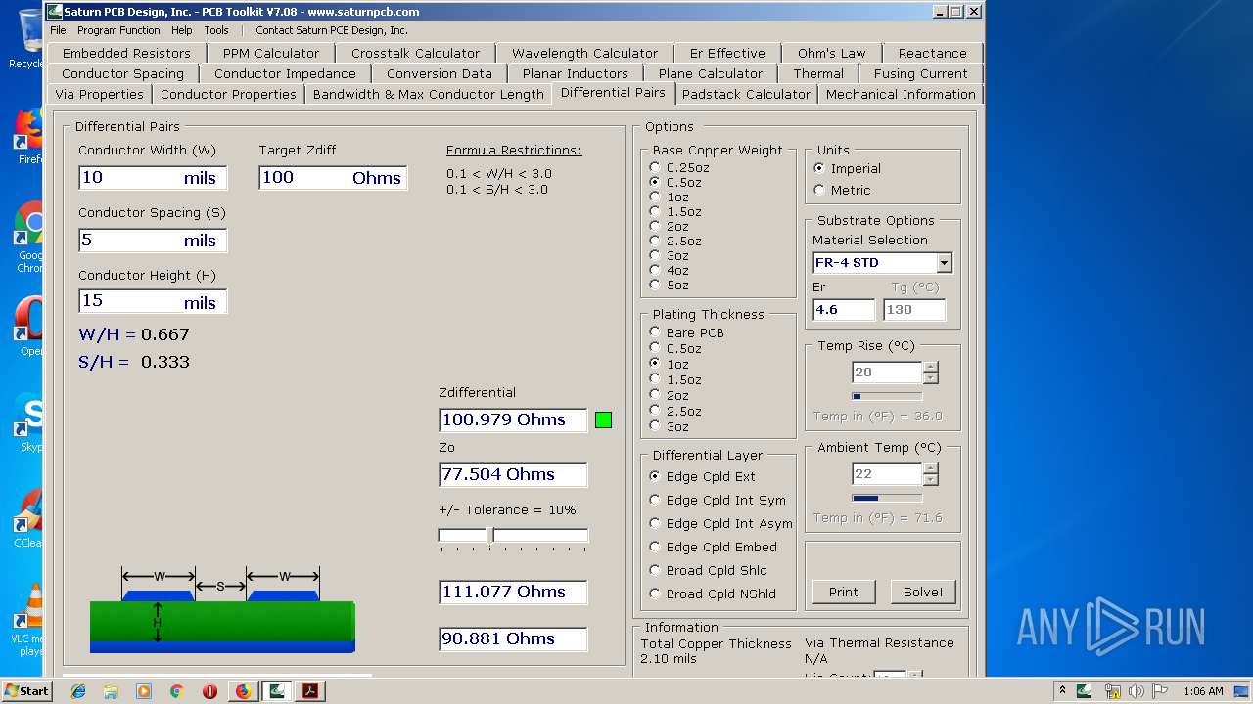Click the Solve! button
The height and width of the screenshot is (704, 1253).
tap(923, 593)
